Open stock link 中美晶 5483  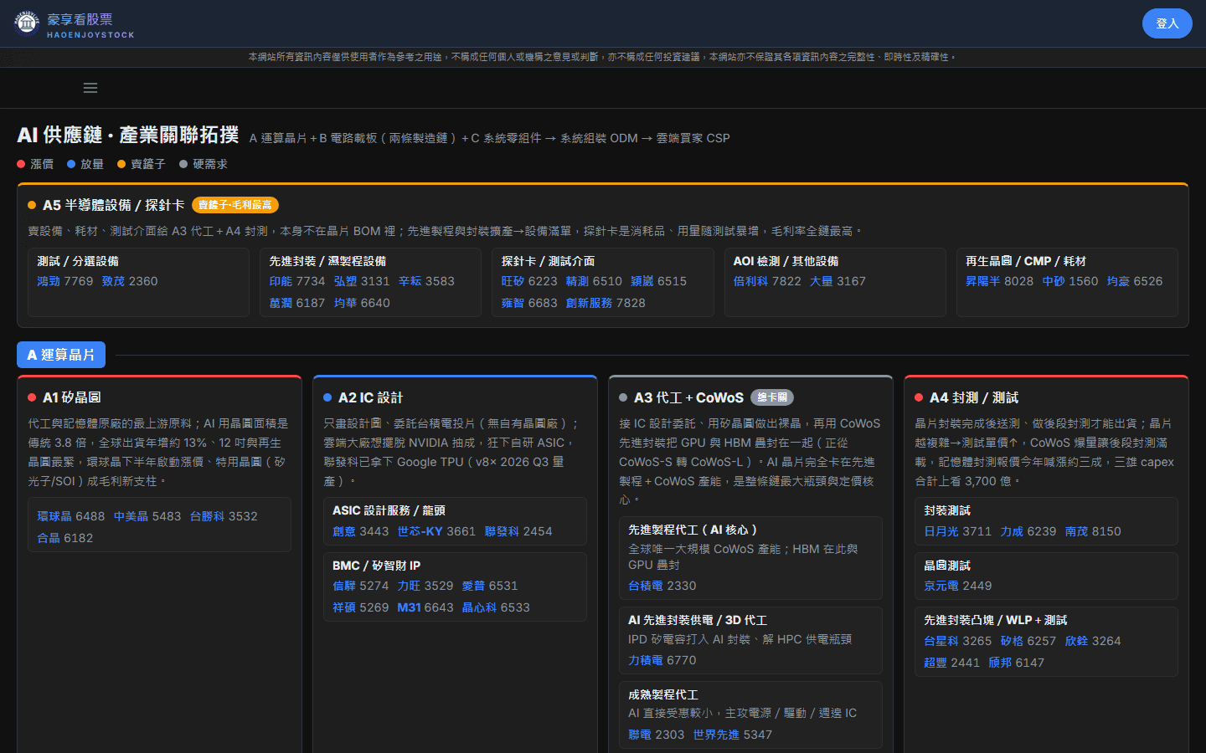click(147, 516)
